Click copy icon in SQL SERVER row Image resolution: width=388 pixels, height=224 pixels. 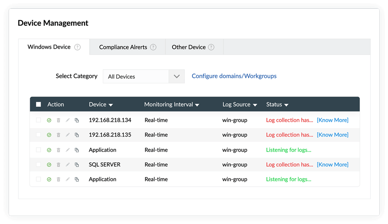tap(77, 165)
